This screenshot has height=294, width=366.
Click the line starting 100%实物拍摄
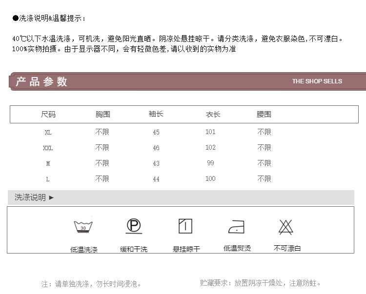[x=124, y=49]
